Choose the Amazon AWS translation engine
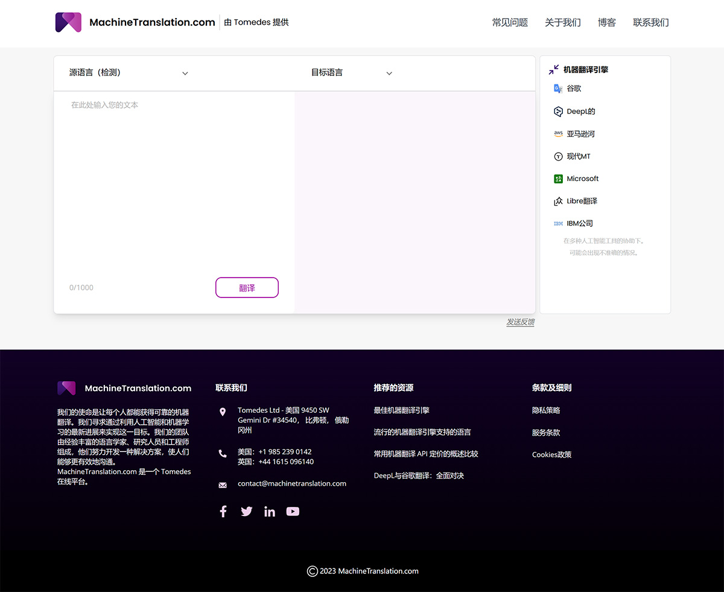Viewport: 724px width, 592px height. 557,133
